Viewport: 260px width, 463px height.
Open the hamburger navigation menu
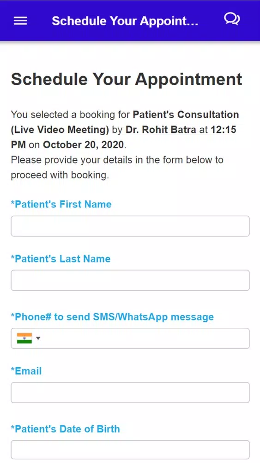coord(20,21)
